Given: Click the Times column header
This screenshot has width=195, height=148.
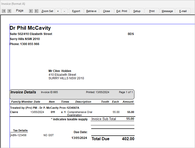Looking at the screenshot, I should (x=65, y=102).
